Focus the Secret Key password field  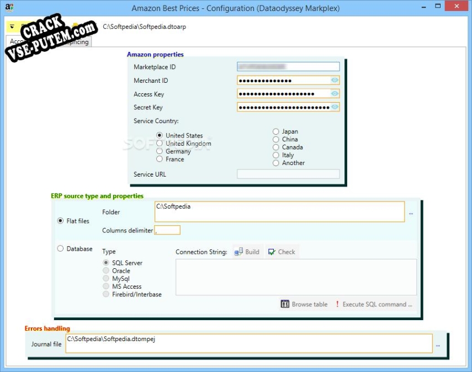(284, 107)
